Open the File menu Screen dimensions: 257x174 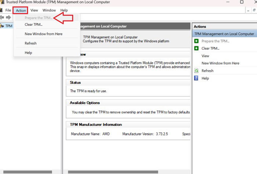coord(8,10)
